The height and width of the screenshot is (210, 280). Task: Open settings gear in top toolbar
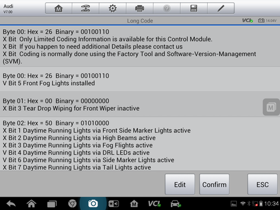113,8
